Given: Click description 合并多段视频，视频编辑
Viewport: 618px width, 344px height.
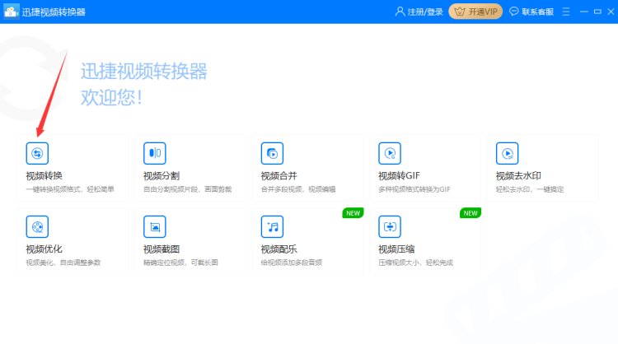Looking at the screenshot, I should coord(298,189).
